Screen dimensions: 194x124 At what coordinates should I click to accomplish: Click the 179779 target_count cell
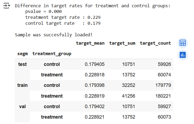[163, 85]
